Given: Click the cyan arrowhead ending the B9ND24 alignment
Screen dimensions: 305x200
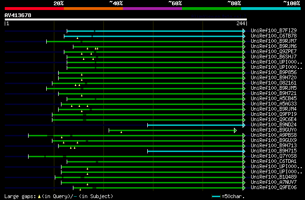Looking at the screenshot, I should tap(244, 125).
